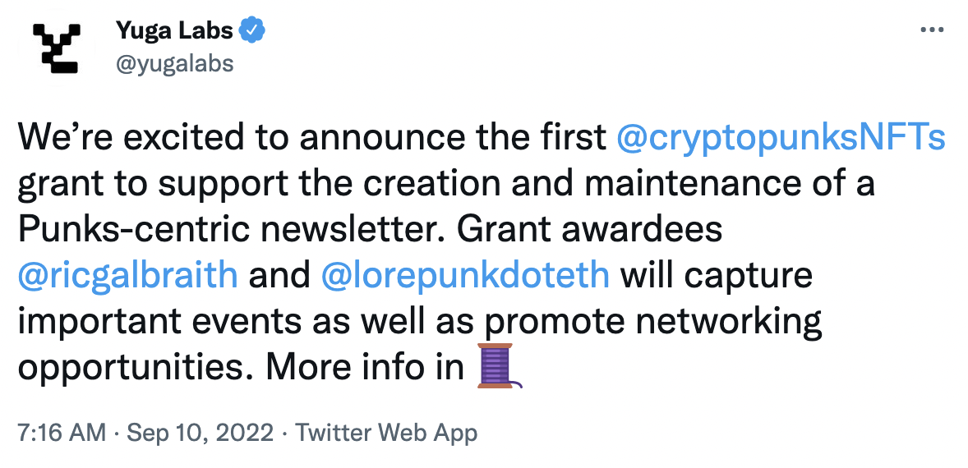Click the Yuga Labs display name

[x=173, y=31]
